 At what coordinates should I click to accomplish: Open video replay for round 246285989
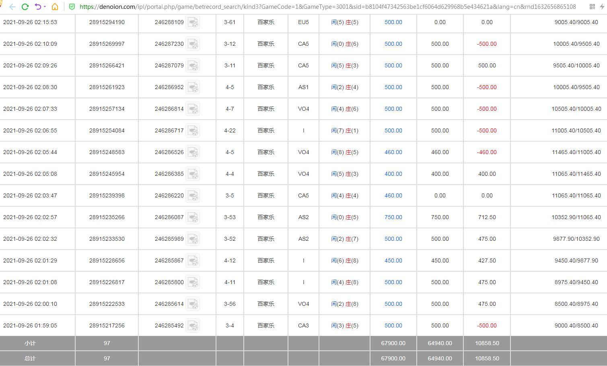[x=193, y=239]
